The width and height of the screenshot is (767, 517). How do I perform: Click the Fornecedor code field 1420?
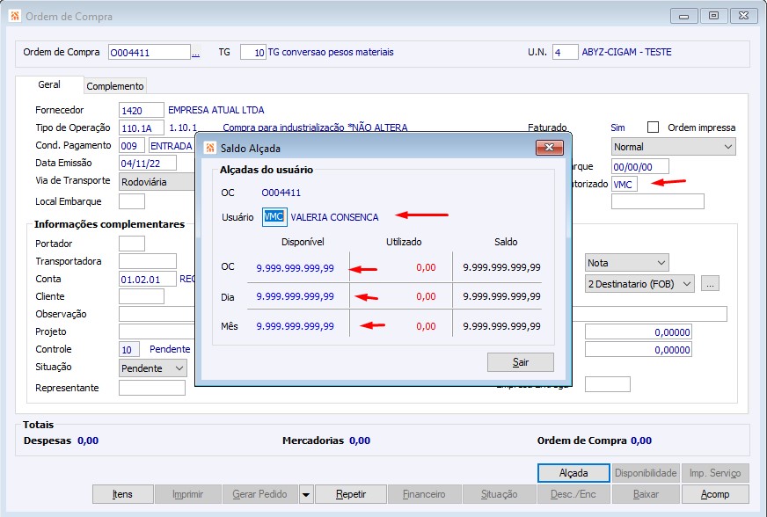coord(142,111)
